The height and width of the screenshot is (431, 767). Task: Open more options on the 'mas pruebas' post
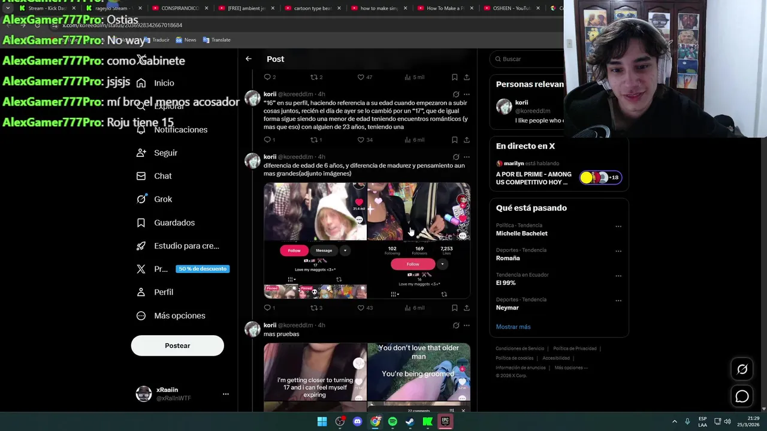[467, 326]
